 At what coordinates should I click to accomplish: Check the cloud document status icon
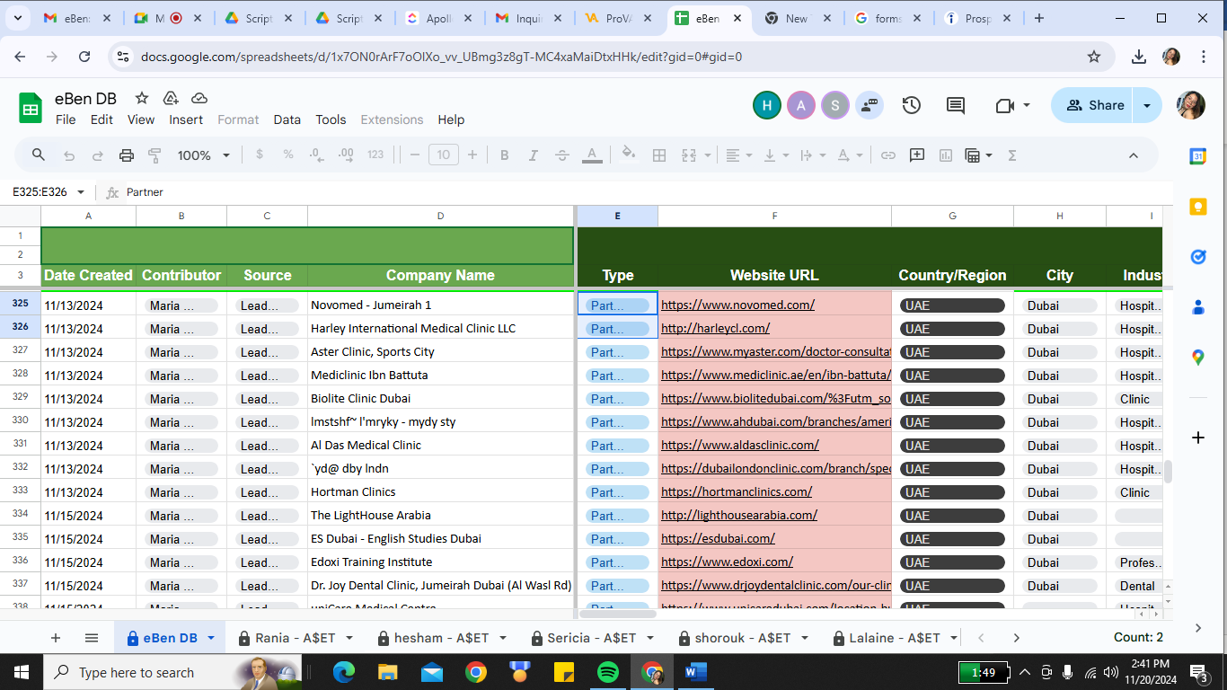(199, 99)
